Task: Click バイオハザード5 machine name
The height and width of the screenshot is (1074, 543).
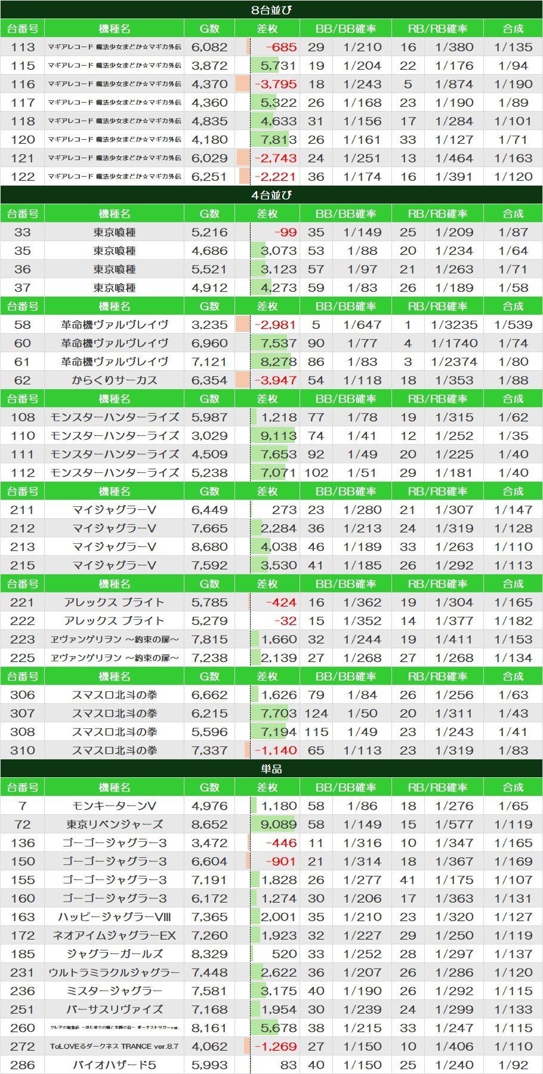Action: [115, 1065]
